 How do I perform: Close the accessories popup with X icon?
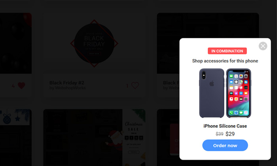(x=263, y=46)
